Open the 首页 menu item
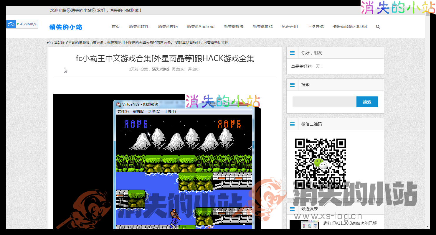Image resolution: width=436 pixels, height=235 pixels. [x=116, y=27]
